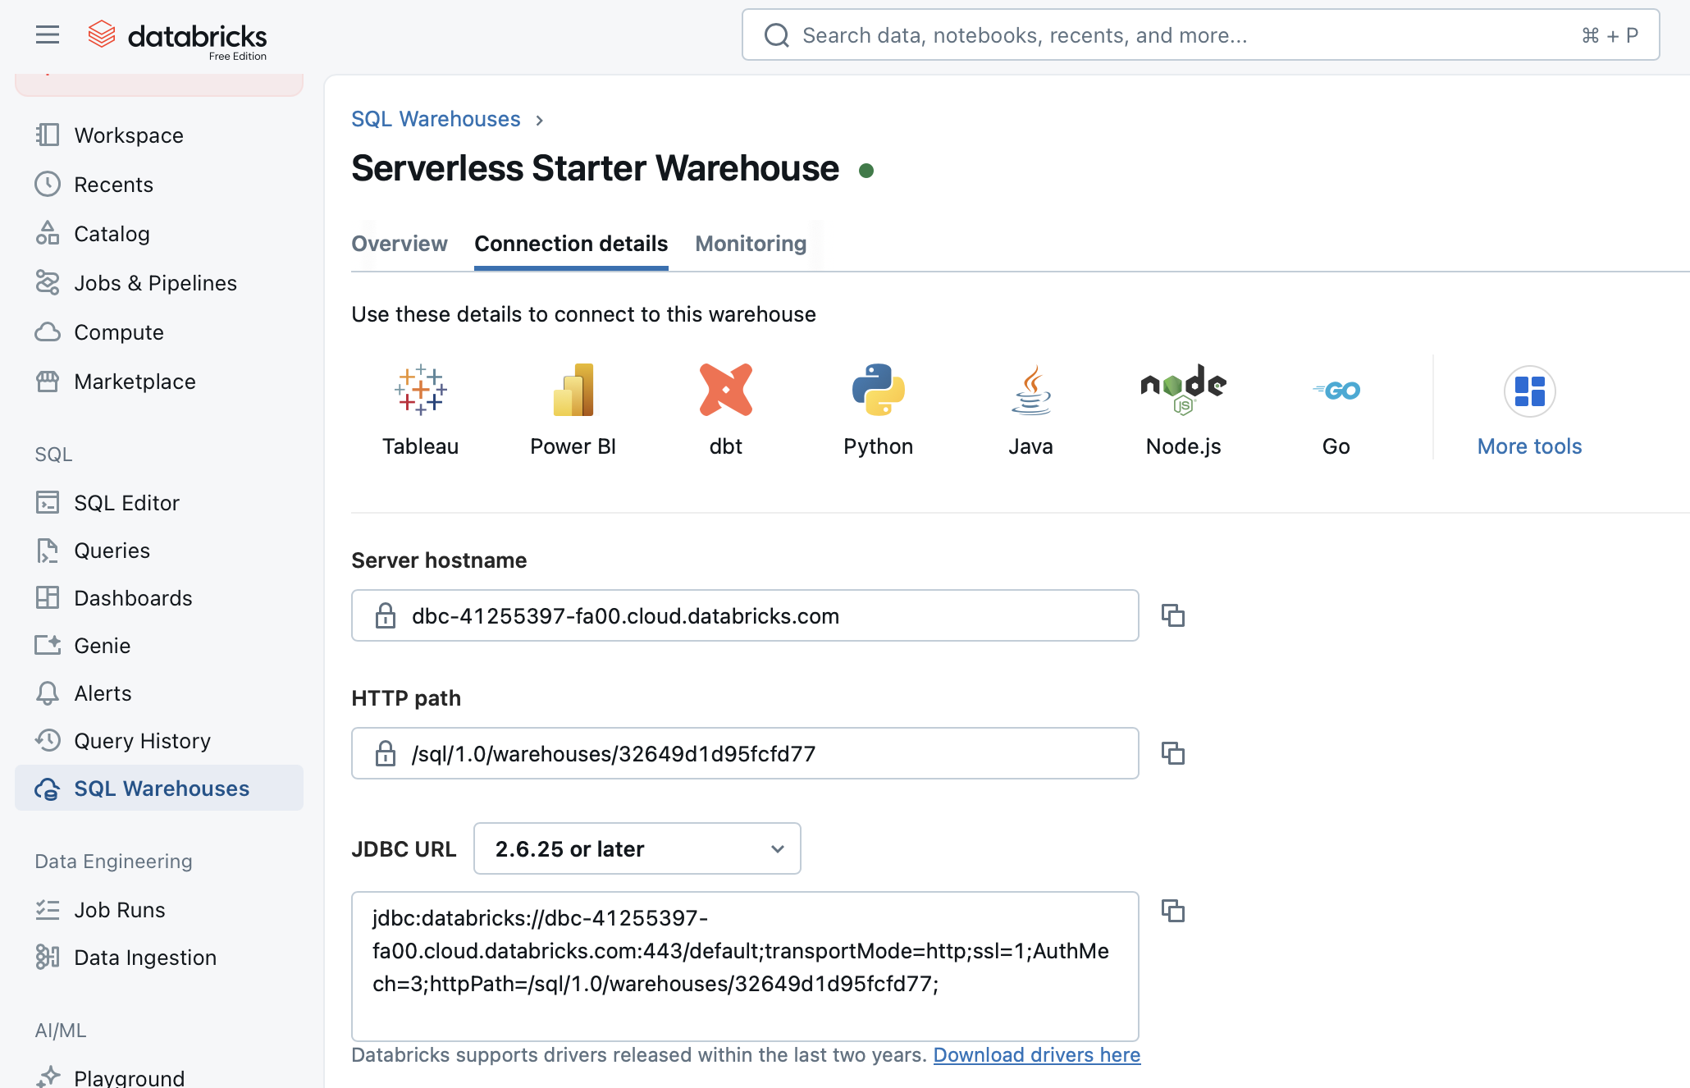Copy the HTTP path value
The image size is (1690, 1088).
tap(1172, 752)
